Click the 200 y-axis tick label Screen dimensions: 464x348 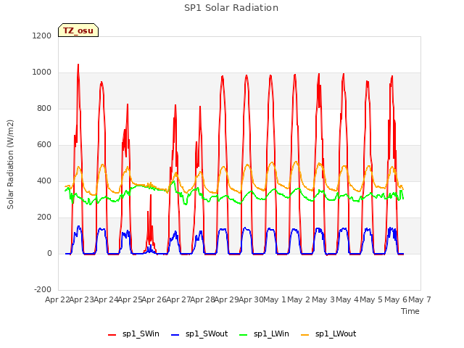point(44,217)
